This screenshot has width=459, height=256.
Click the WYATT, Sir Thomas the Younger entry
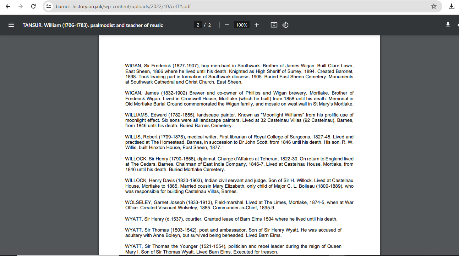(x=233, y=249)
